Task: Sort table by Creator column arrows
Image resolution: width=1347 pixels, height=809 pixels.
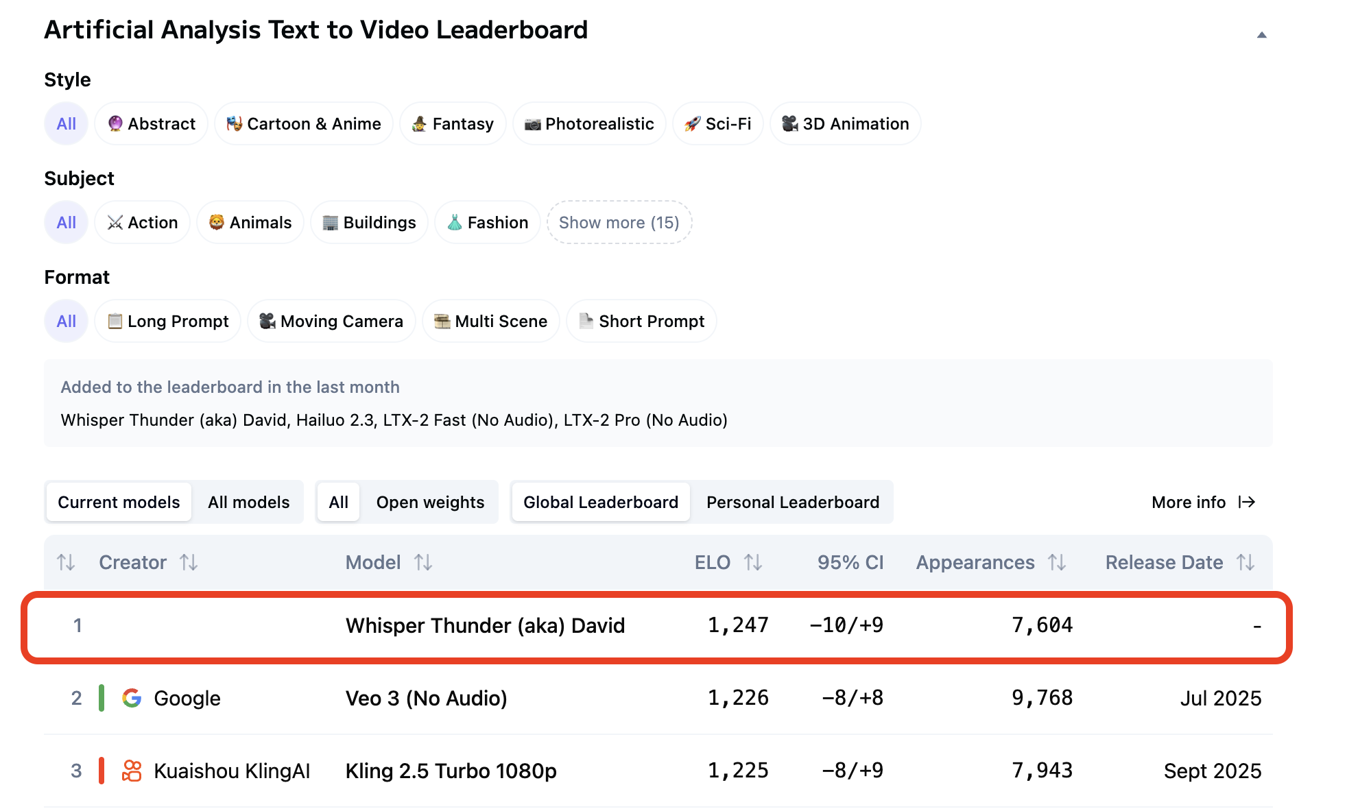Action: click(x=189, y=563)
